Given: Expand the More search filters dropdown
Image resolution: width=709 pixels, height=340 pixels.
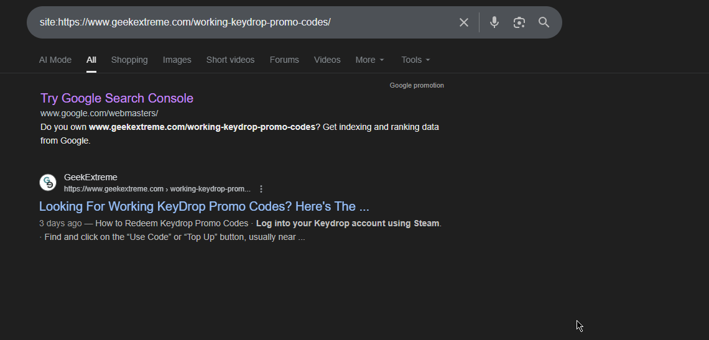Looking at the screenshot, I should (369, 60).
